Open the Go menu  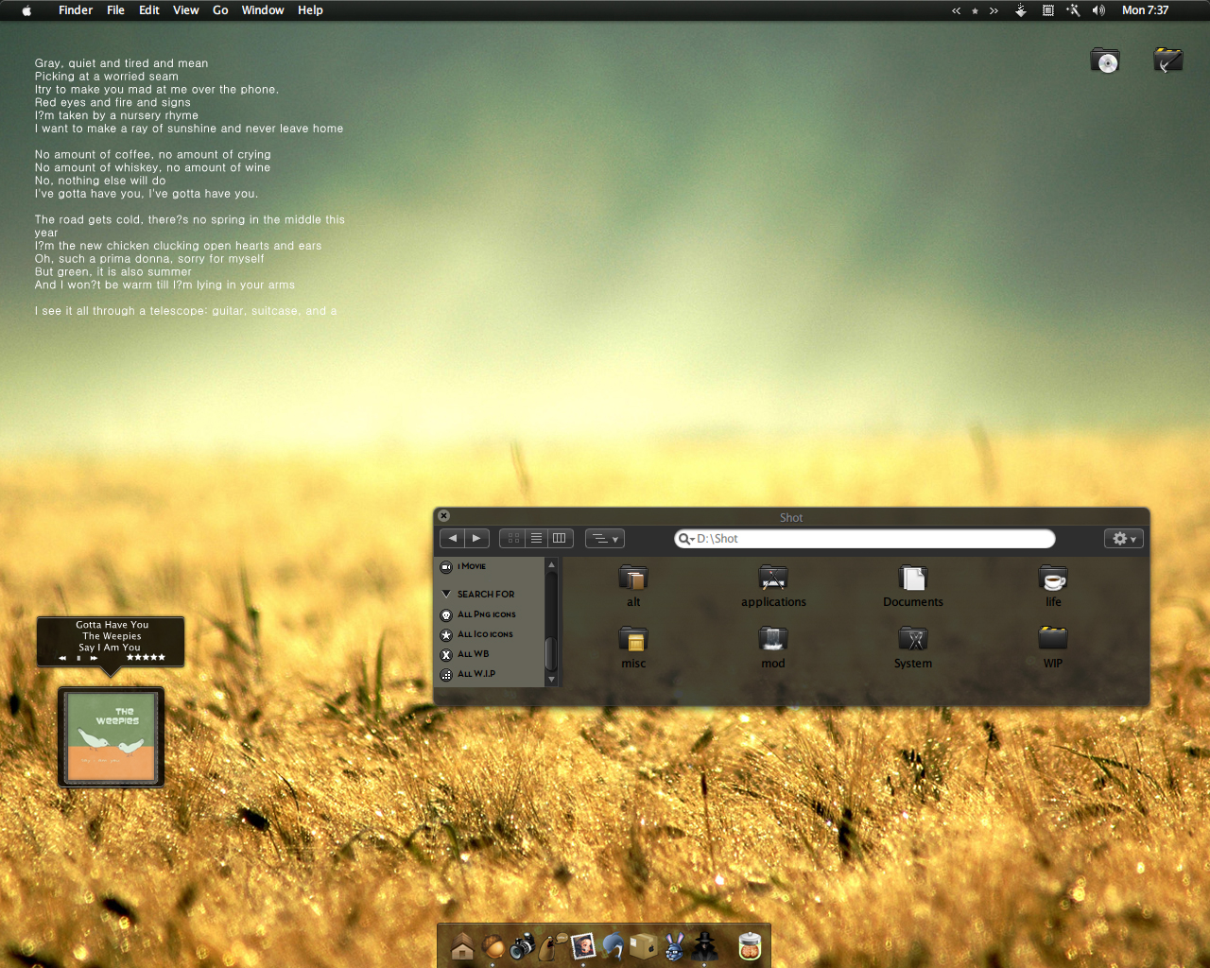coord(220,10)
